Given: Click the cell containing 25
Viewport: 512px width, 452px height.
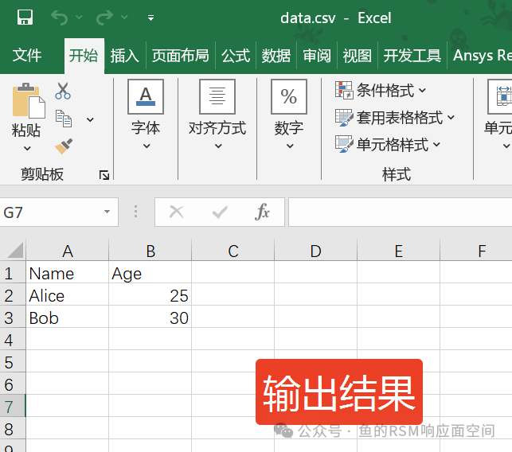Looking at the screenshot, I should [150, 295].
